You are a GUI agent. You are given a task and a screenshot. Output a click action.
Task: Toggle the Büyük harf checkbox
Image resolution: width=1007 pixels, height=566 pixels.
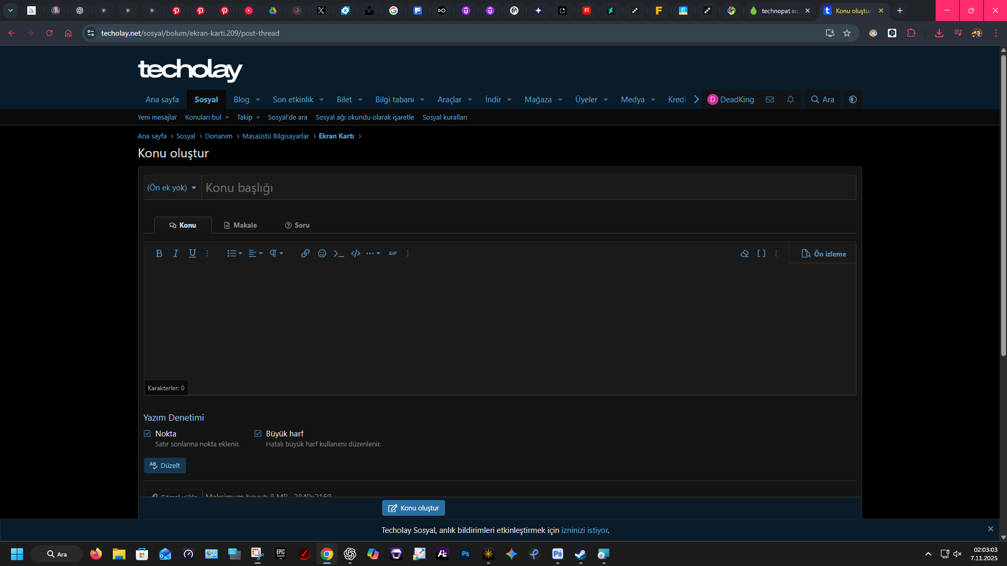[258, 434]
